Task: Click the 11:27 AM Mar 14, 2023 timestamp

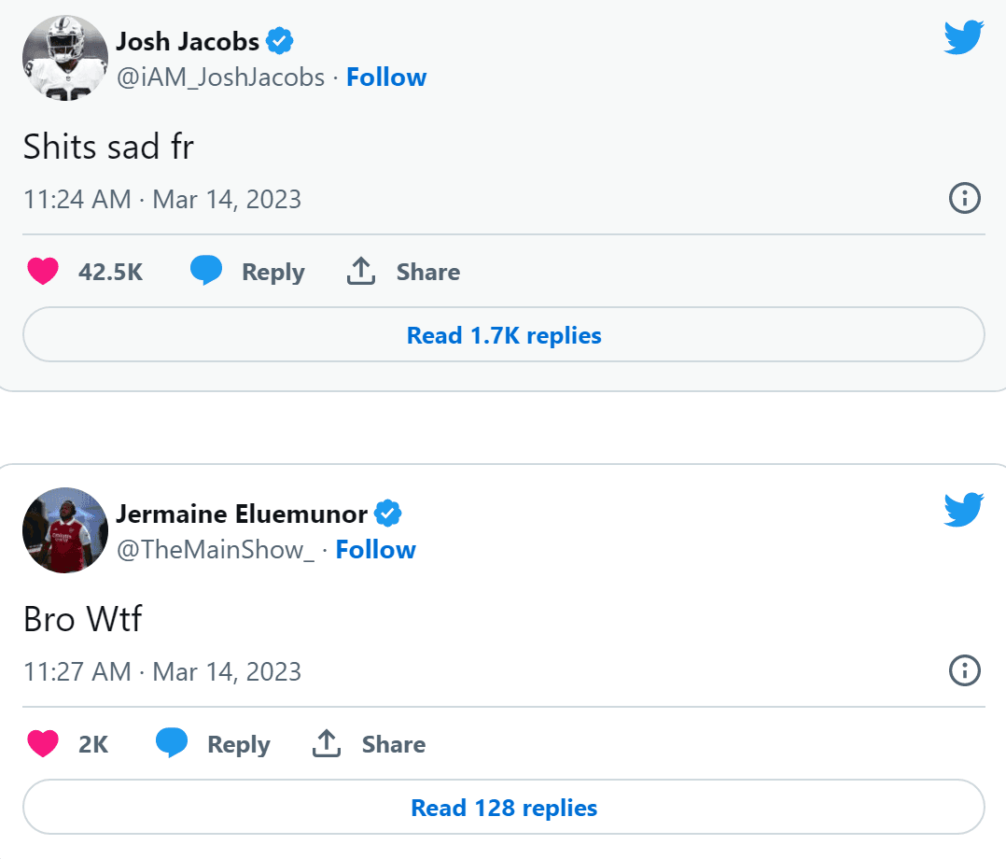Action: pos(162,671)
